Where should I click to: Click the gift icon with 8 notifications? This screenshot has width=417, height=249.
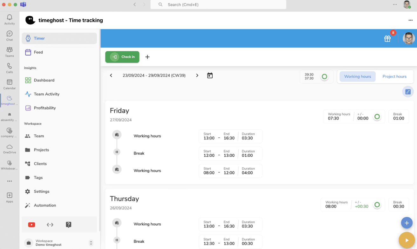point(387,38)
